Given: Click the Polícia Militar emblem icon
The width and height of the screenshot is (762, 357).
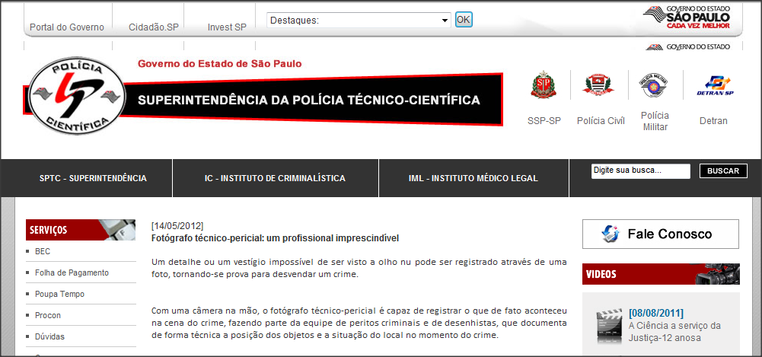Looking at the screenshot, I should [655, 86].
